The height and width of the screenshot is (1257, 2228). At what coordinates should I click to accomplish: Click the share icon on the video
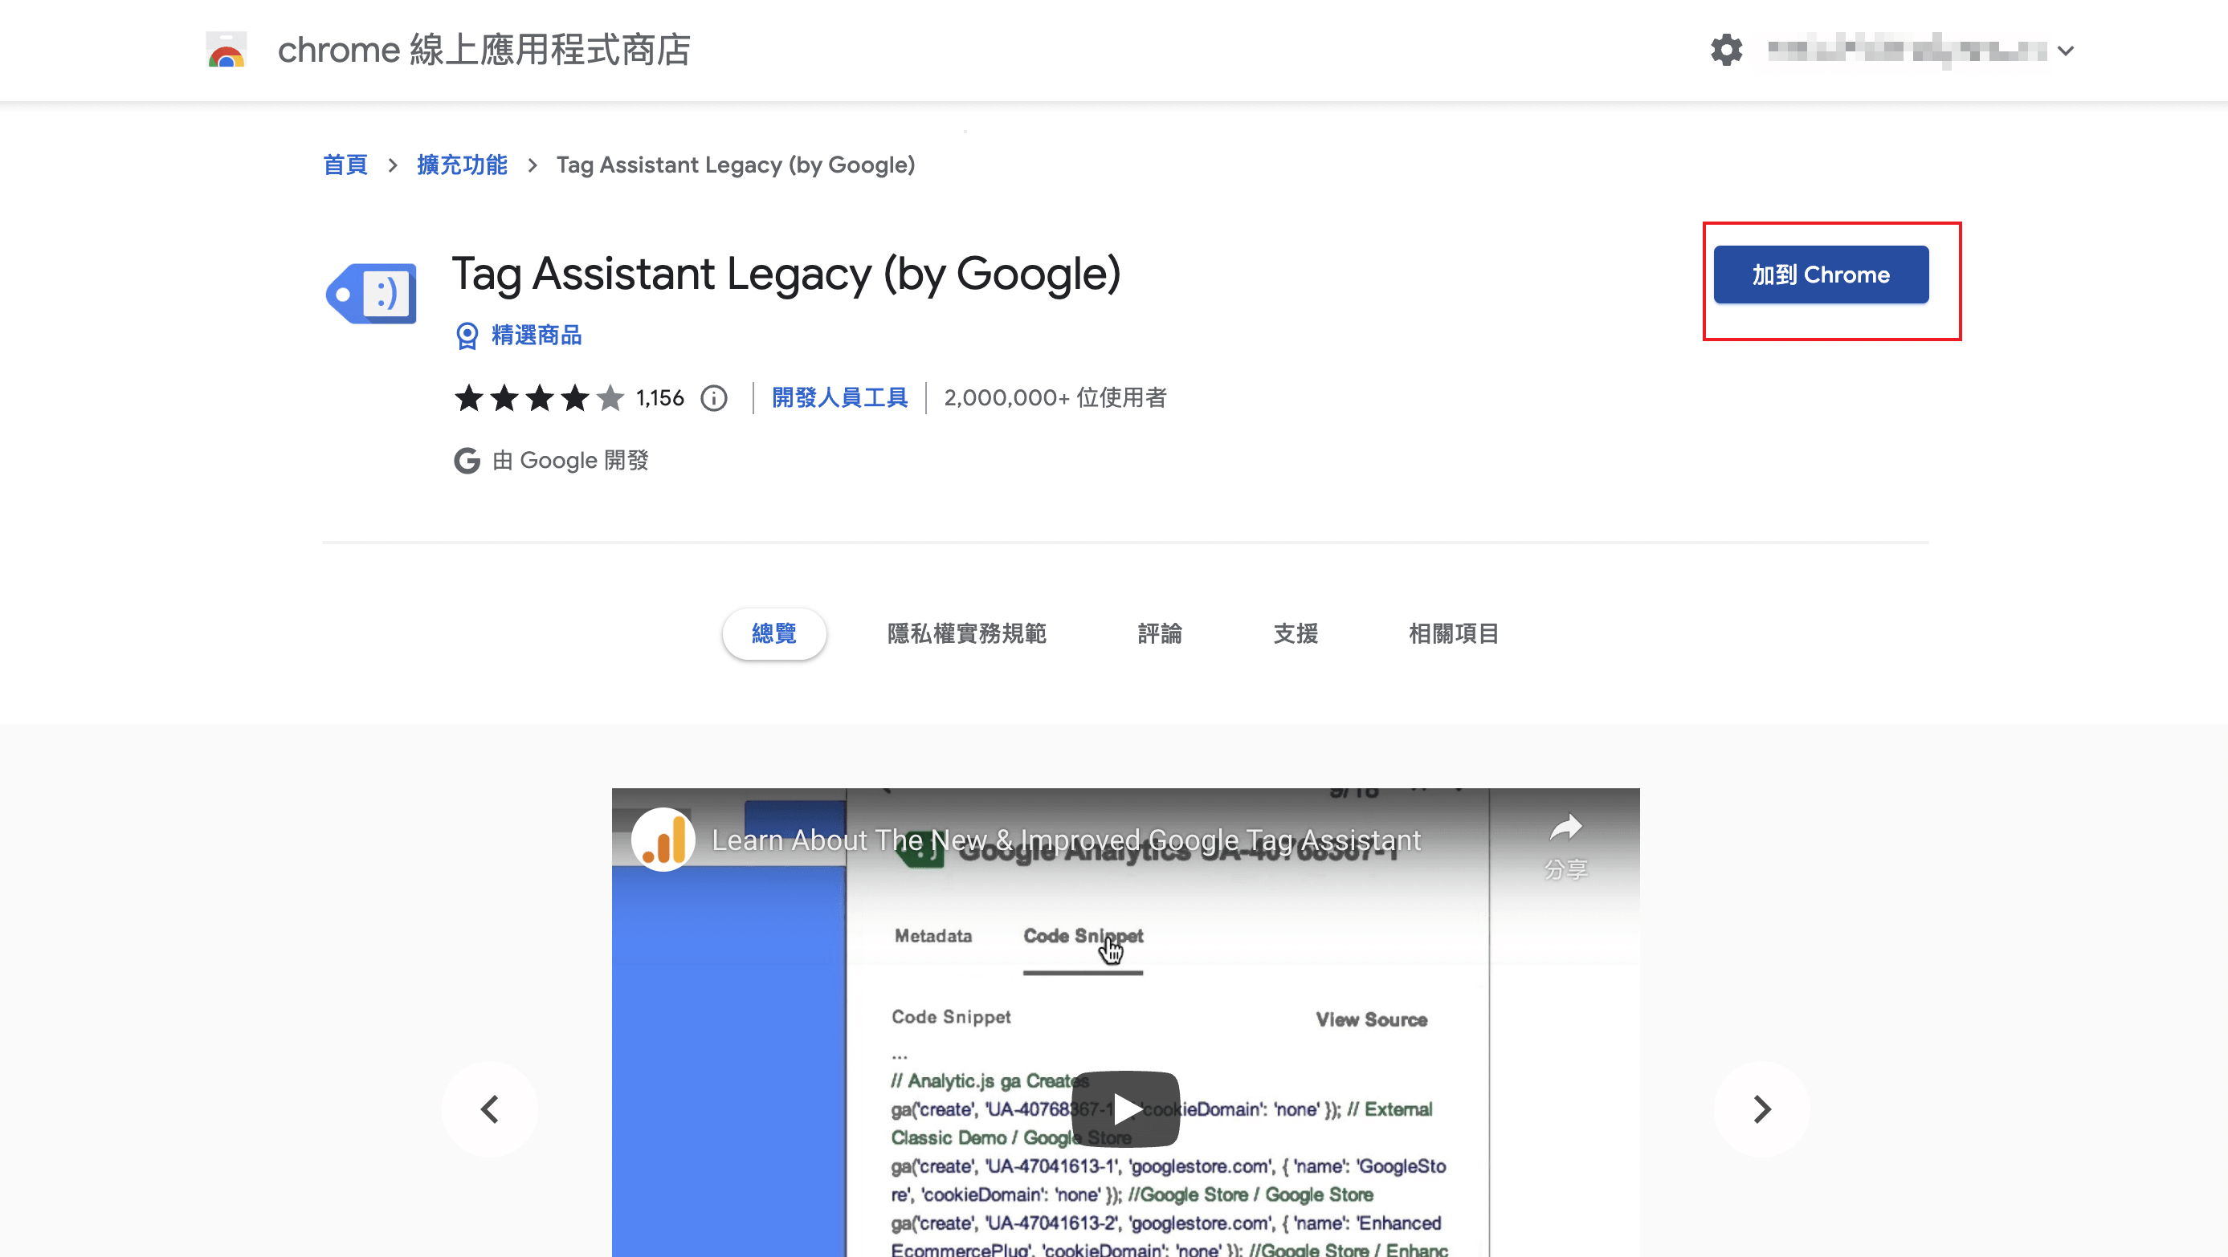[x=1566, y=828]
